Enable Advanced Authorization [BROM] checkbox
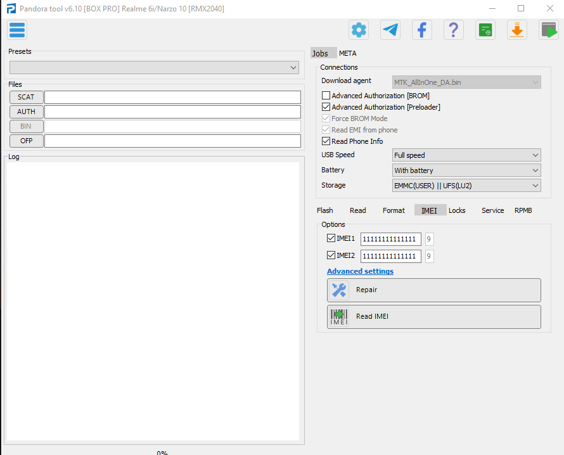The width and height of the screenshot is (564, 455). (326, 96)
